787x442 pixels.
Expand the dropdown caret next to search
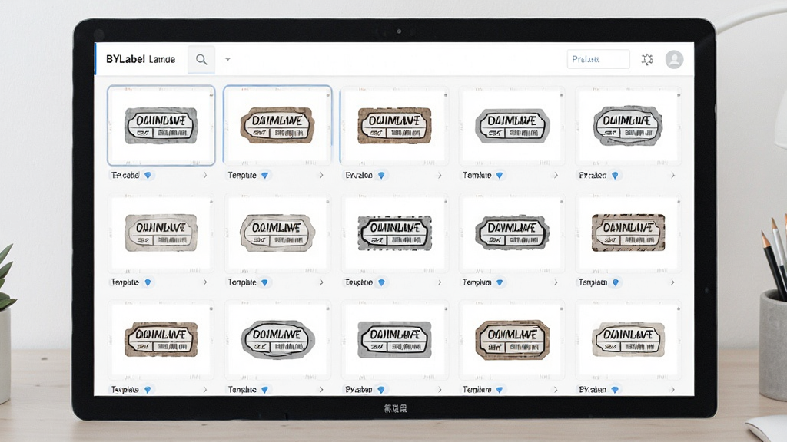click(227, 60)
